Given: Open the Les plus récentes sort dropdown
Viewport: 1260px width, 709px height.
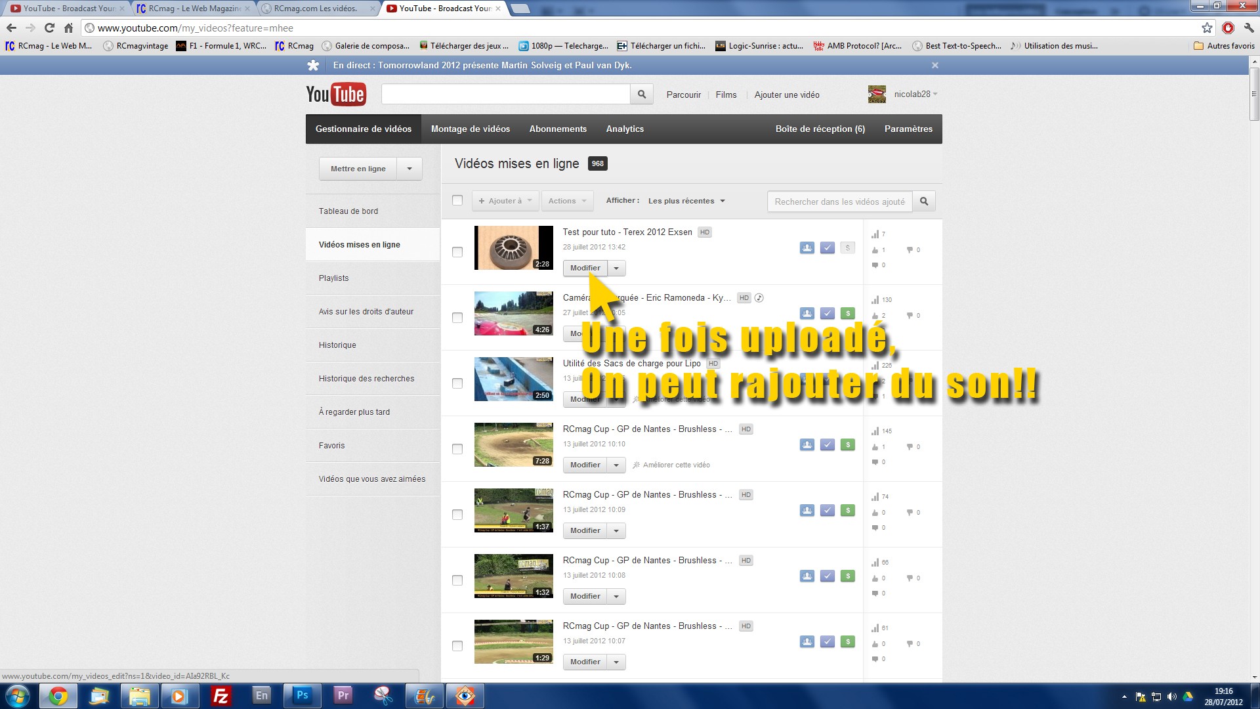Looking at the screenshot, I should click(686, 201).
